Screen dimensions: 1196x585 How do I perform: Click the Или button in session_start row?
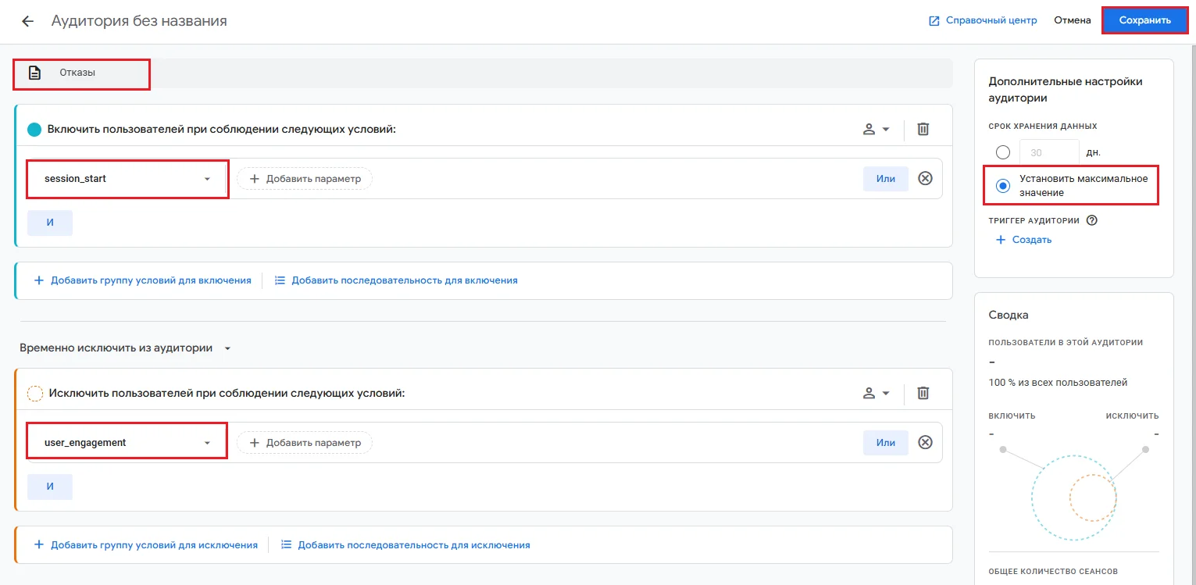(885, 179)
